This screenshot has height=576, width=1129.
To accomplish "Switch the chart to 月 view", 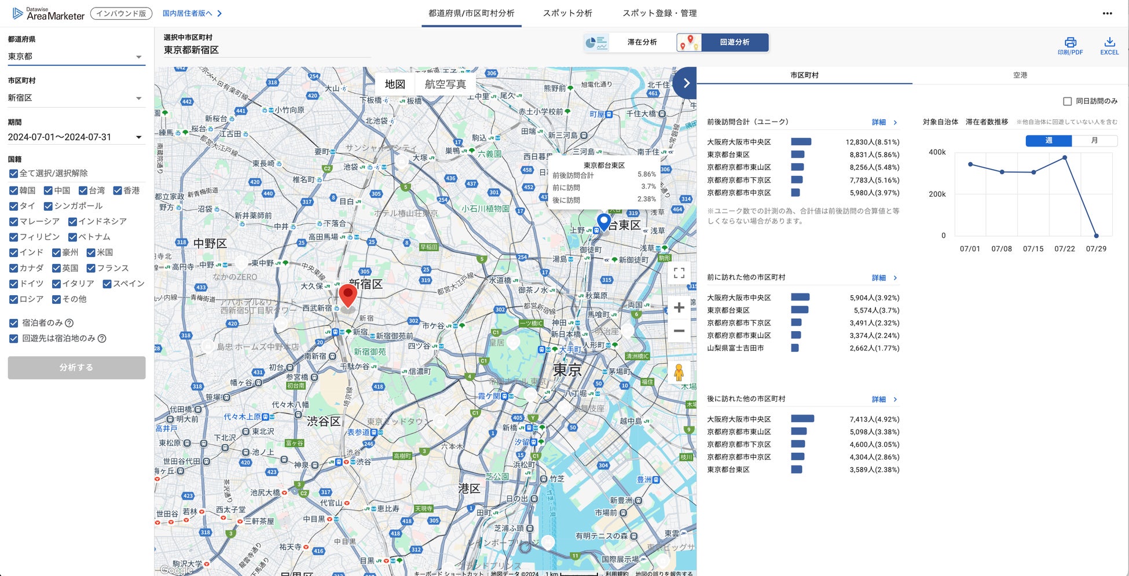I will point(1094,141).
